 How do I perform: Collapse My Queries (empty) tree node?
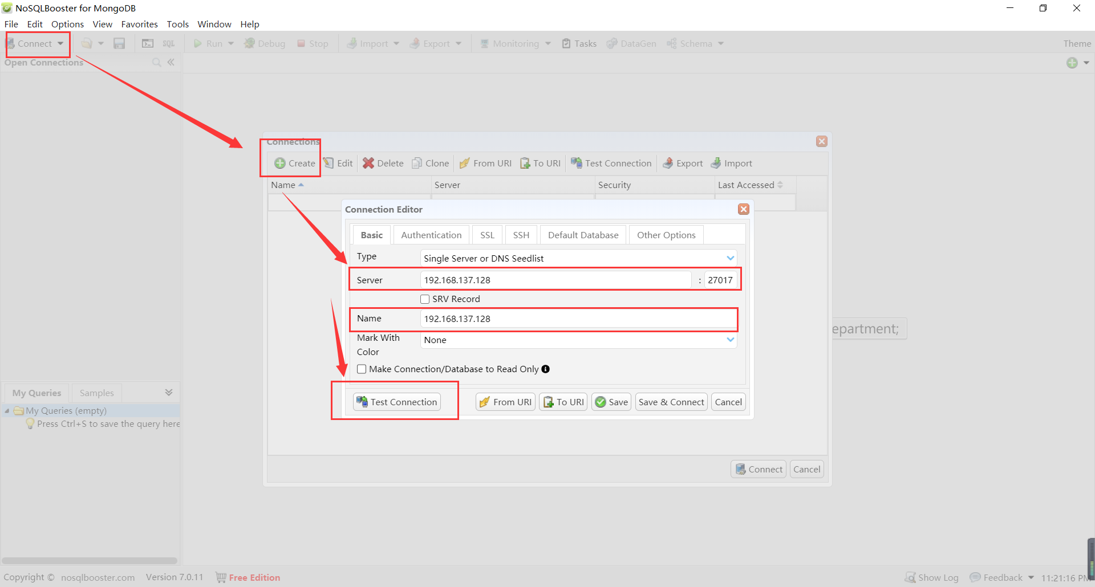[x=7, y=410]
